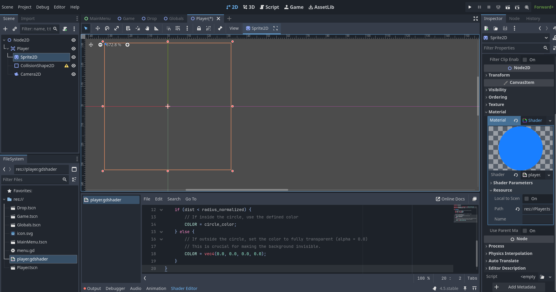Viewport: 556px width, 292px height.
Task: Activate the Pan Mode hand tool
Action: pos(147,28)
